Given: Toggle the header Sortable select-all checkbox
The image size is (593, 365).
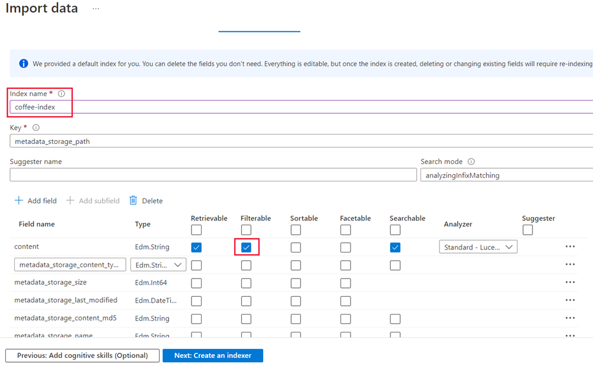Looking at the screenshot, I should pos(296,230).
